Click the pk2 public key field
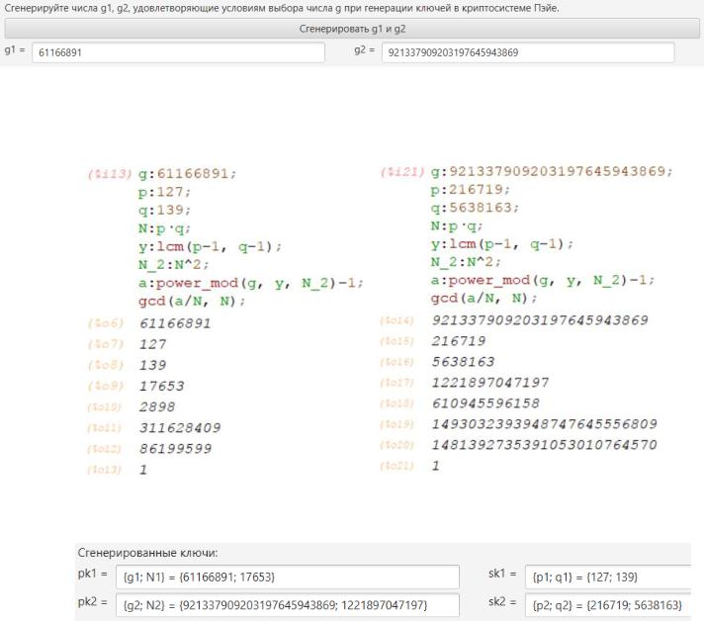 pos(287,604)
